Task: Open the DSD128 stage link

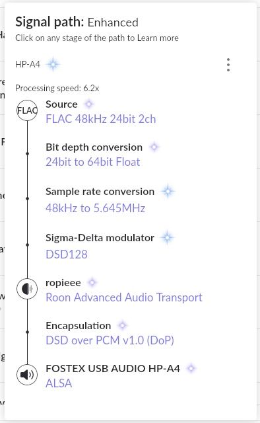Action: click(67, 254)
